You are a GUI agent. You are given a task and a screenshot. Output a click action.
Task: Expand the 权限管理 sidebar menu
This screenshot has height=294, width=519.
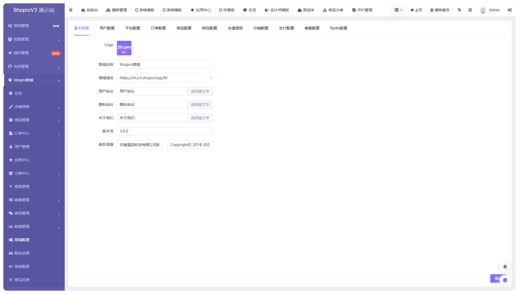(34, 40)
